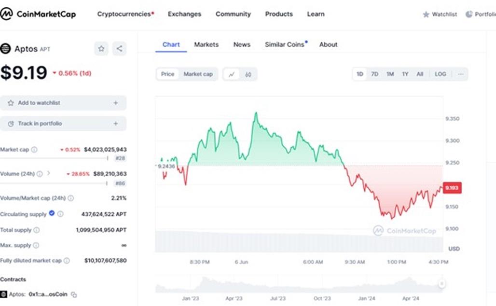496x306 pixels.
Task: Click the $4,023,025,943 market cap value
Action: (x=105, y=149)
